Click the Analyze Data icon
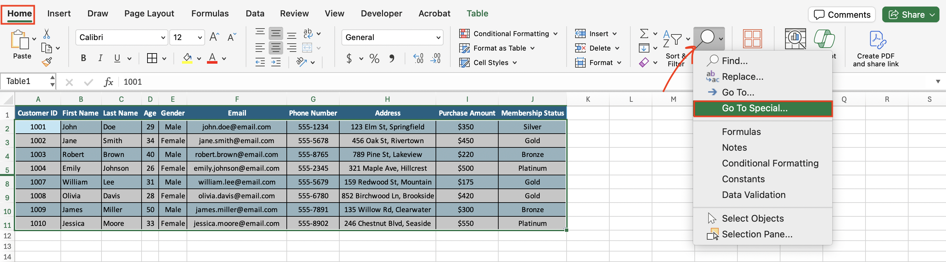Viewport: 946px width, 262px height. pos(795,38)
